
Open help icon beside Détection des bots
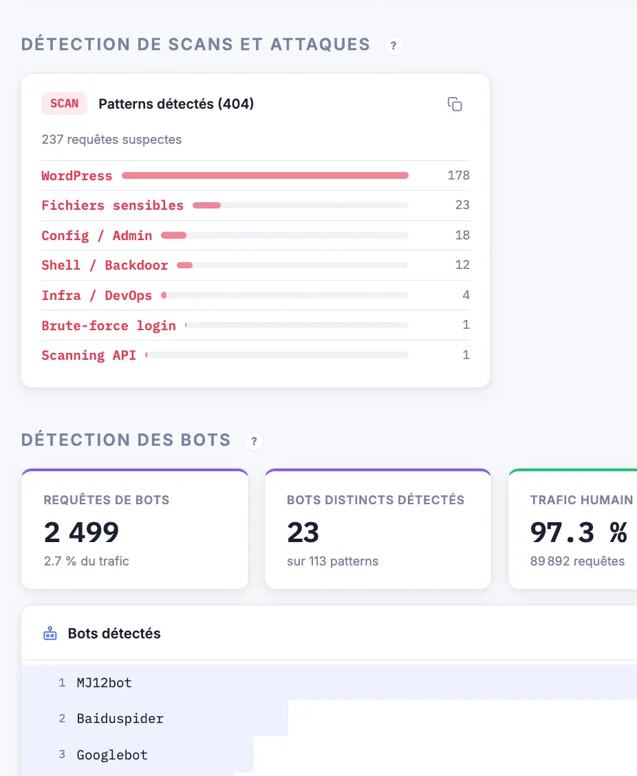[x=254, y=441]
